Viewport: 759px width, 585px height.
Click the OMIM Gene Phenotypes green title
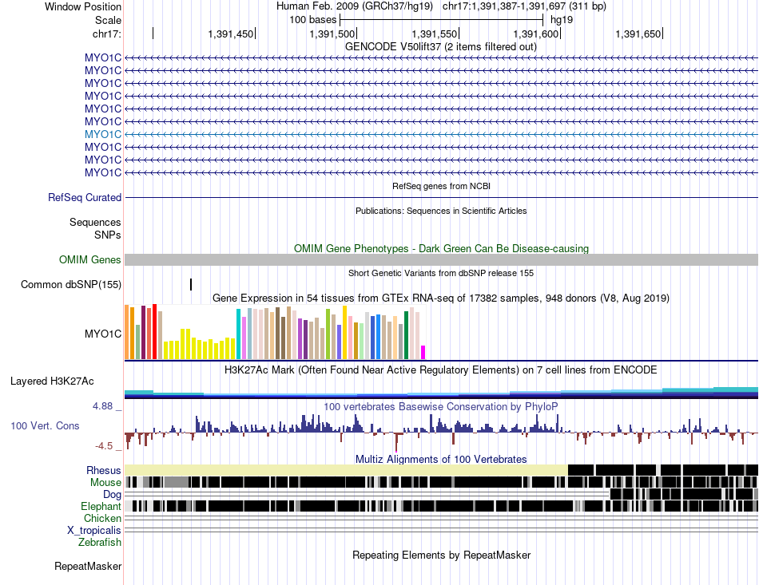[x=441, y=248]
